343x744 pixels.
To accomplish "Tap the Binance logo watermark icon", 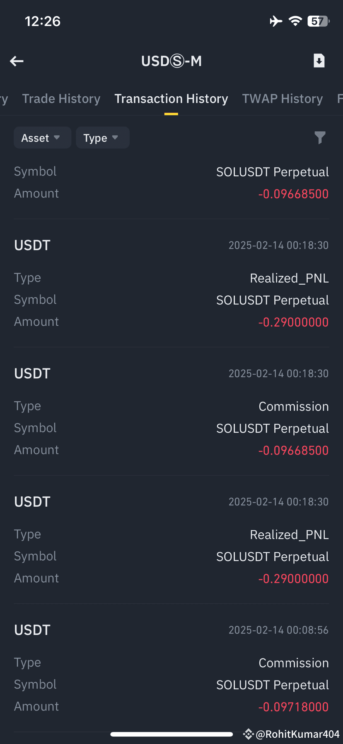I will [248, 734].
